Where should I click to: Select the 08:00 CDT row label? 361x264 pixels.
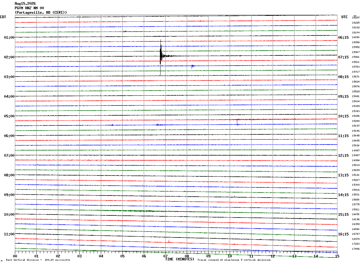coord(9,175)
